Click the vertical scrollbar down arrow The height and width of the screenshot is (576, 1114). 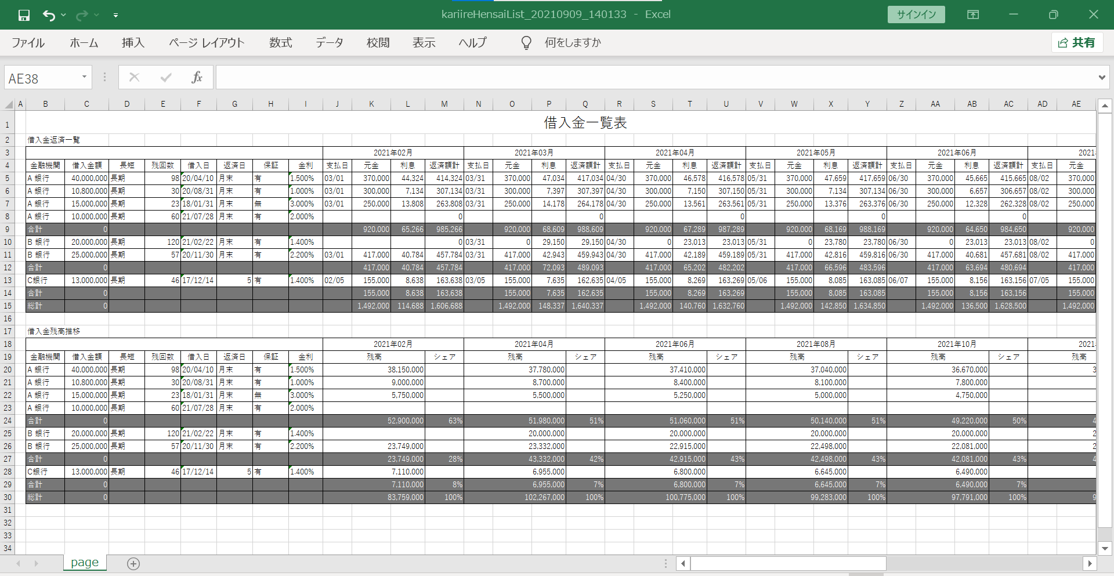[x=1105, y=548]
